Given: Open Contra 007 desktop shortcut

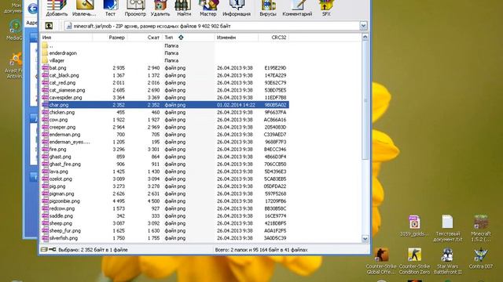Looking at the screenshot, I should tap(480, 258).
